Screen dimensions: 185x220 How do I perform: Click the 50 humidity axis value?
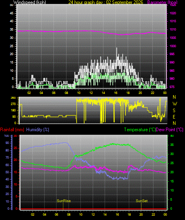pyautogui.click(x=7, y=172)
